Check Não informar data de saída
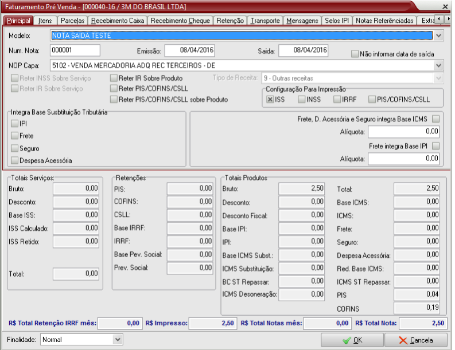The height and width of the screenshot is (350, 455). [355, 54]
